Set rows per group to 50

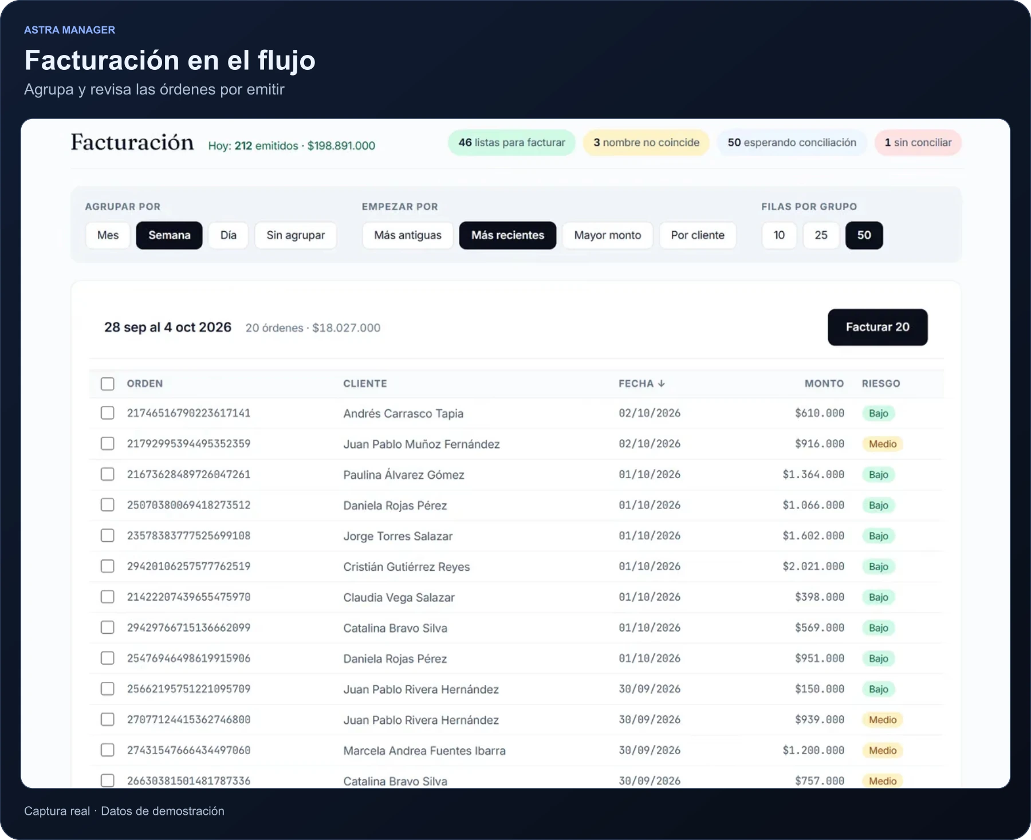(x=864, y=235)
